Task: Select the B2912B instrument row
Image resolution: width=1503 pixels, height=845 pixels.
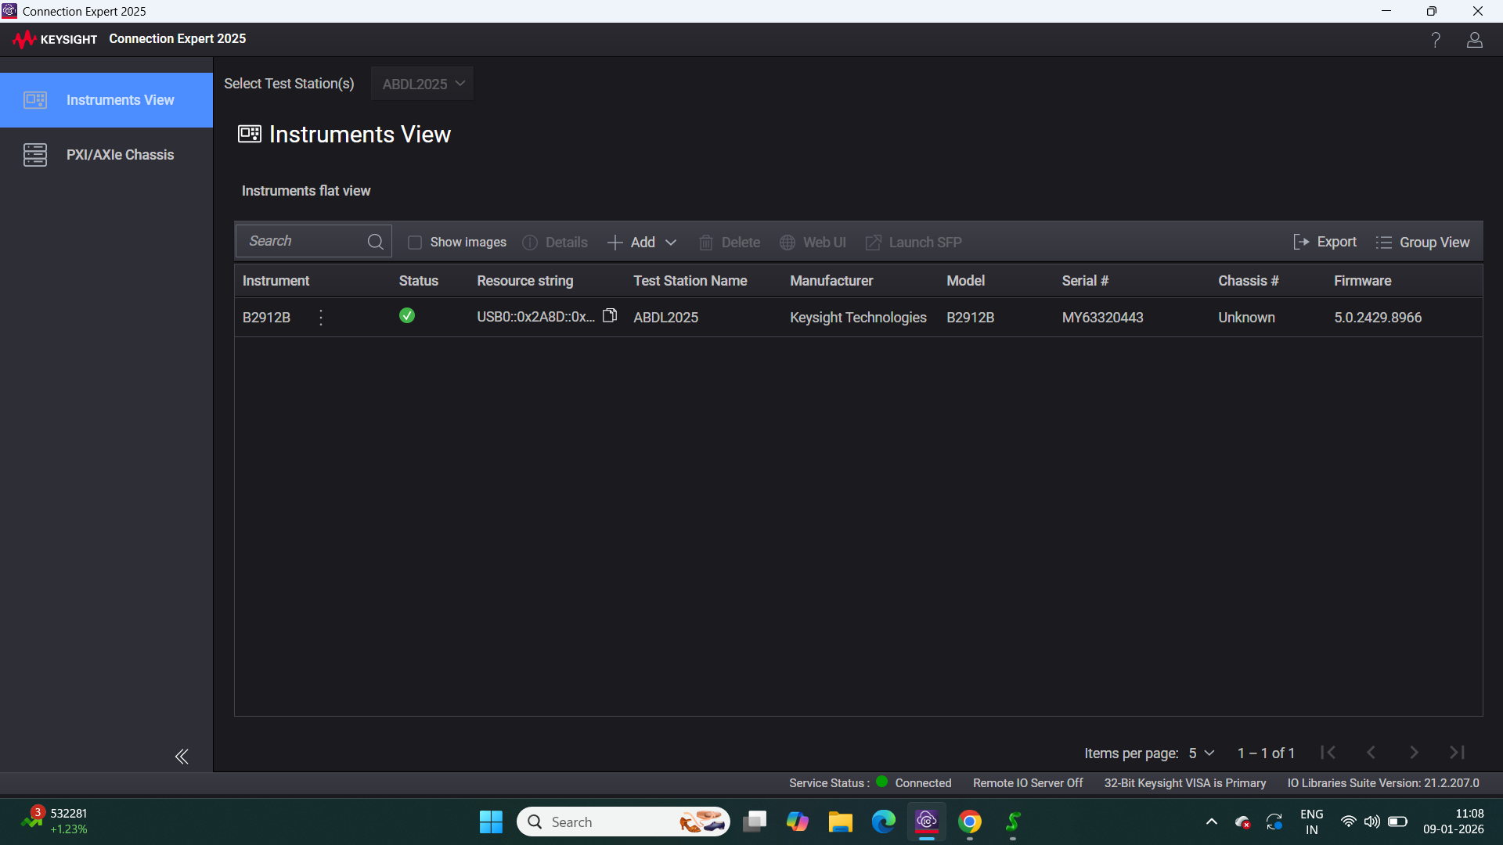Action: pyautogui.click(x=266, y=318)
